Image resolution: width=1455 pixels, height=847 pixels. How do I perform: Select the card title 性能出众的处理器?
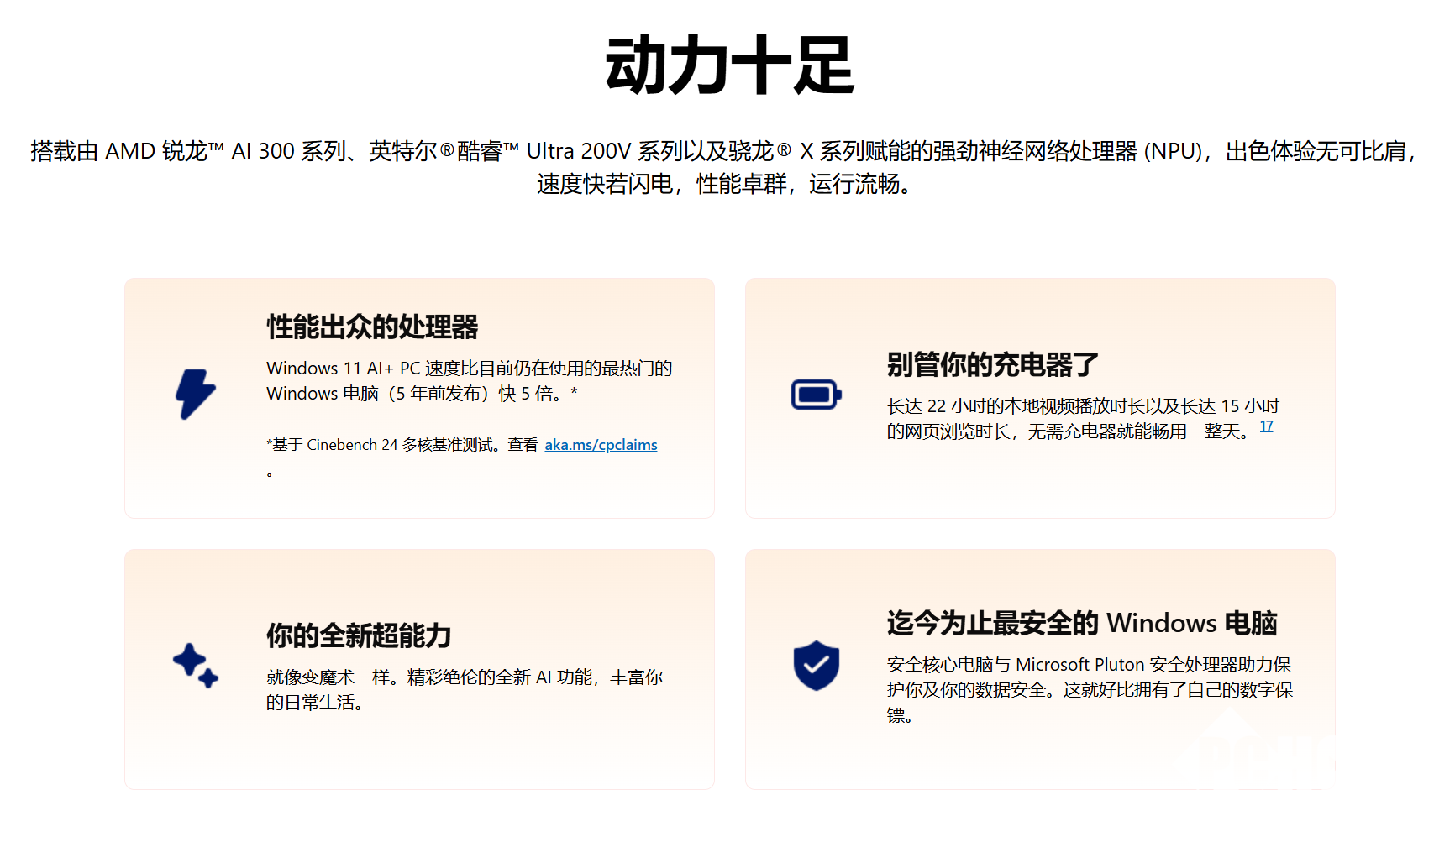pyautogui.click(x=372, y=327)
